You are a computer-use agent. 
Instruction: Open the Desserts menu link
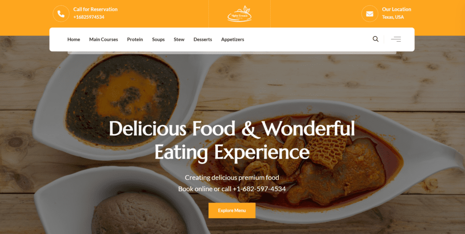[203, 40]
